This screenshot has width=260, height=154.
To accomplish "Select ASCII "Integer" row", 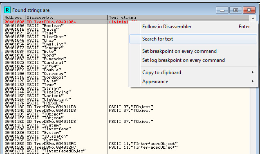I will click(x=66, y=48).
